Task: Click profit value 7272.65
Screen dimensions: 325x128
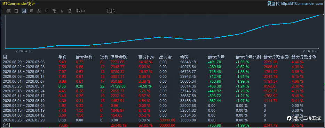Action: (x=118, y=62)
